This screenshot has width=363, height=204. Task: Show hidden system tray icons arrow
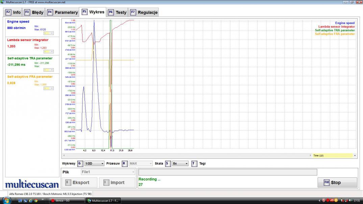(x=319, y=201)
